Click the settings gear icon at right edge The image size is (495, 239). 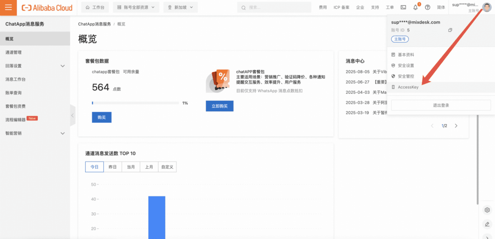tap(487, 210)
